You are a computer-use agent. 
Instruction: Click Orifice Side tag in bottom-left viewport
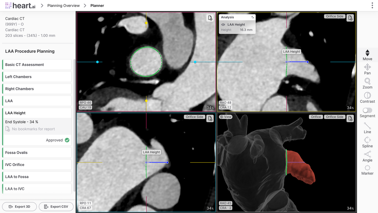coord(194,117)
